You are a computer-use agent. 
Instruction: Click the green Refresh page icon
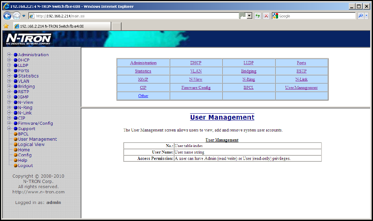point(258,16)
